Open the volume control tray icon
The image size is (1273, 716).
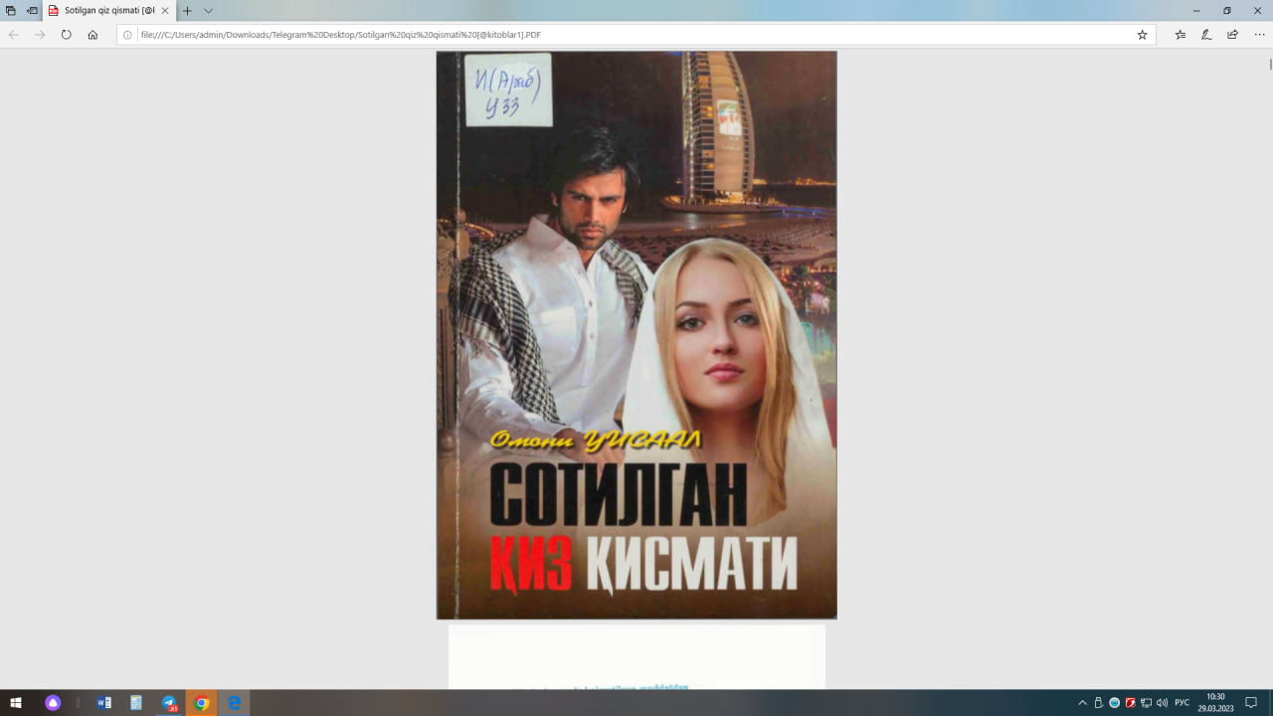click(1162, 702)
